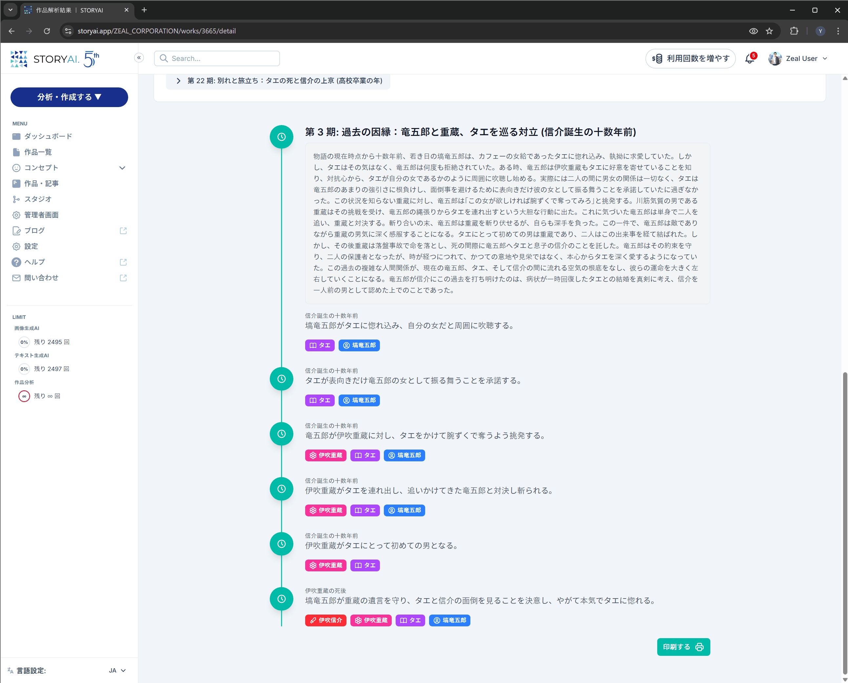Click 塙竜五郎 tag under 振る舞うことを承諾 event
The height and width of the screenshot is (683, 848).
pos(359,400)
